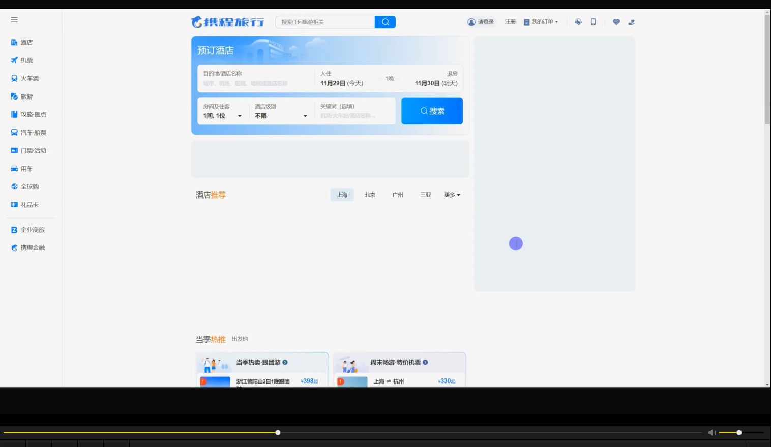Image resolution: width=771 pixels, height=447 pixels.
Task: Open the 我的订单 orders dropdown
Action: [541, 22]
